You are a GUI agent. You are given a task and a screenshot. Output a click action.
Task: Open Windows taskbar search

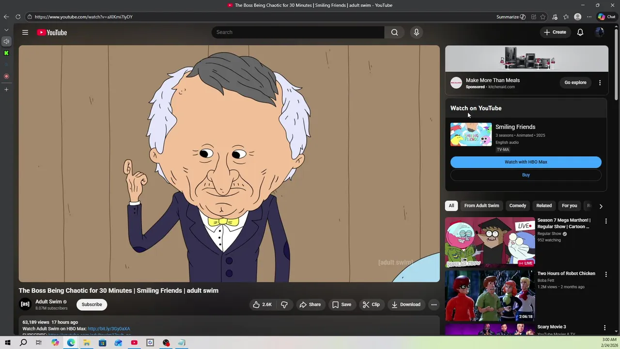tap(23, 343)
